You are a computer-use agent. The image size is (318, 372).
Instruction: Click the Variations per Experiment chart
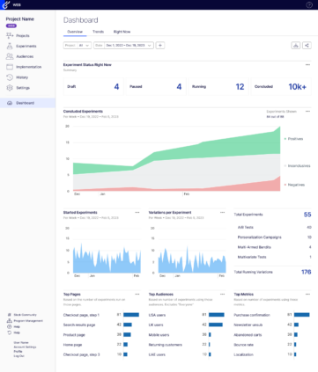click(x=192, y=261)
